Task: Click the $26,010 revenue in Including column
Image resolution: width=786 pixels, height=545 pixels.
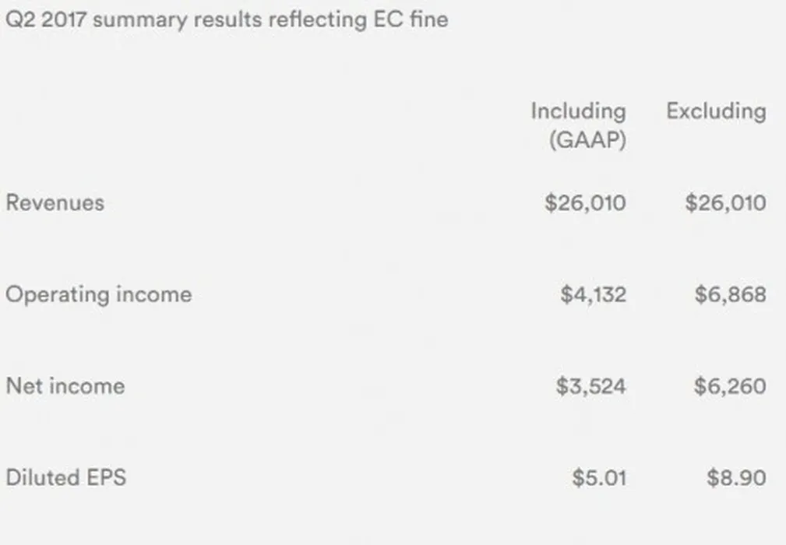Action: tap(585, 203)
